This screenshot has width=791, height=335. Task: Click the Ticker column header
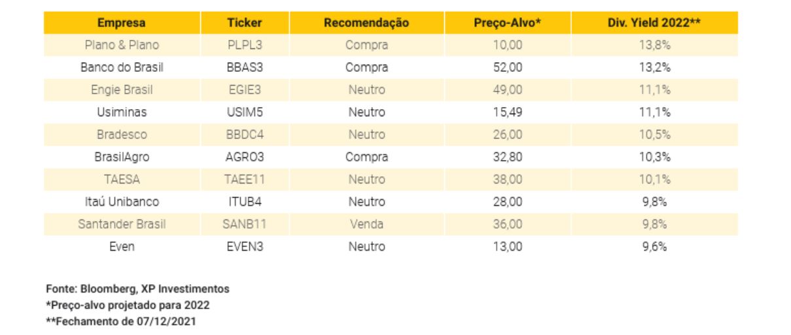(245, 23)
